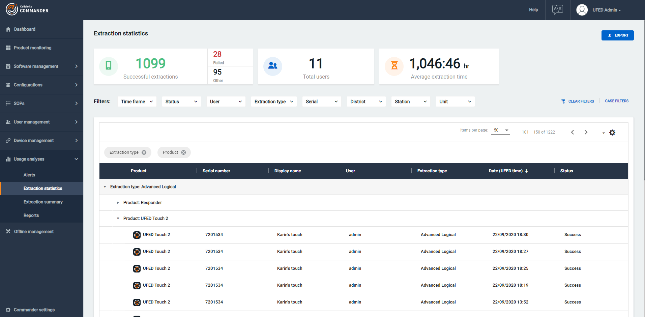This screenshot has height=317, width=645.
Task: Click the Commander settings gear icon
Action: (x=8, y=310)
